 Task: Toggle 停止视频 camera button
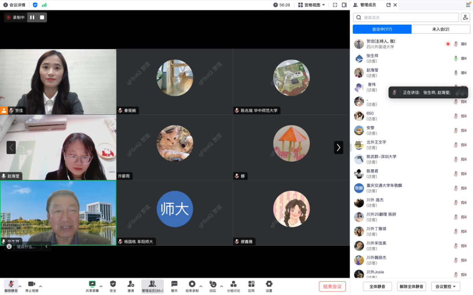pos(32,284)
